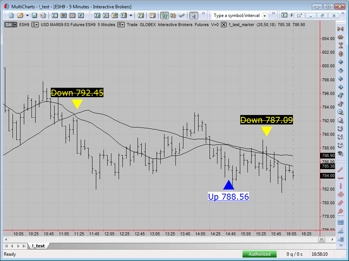Click the X box before !!_test_marker
Screen dimensions: 349x261
click(x=224, y=25)
